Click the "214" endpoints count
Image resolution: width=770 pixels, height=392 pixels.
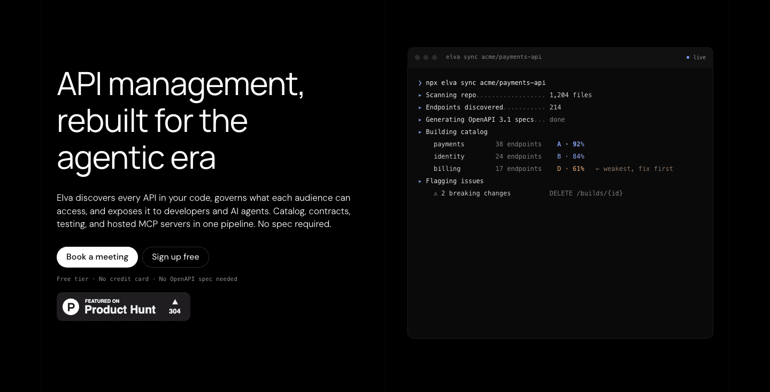coord(555,107)
